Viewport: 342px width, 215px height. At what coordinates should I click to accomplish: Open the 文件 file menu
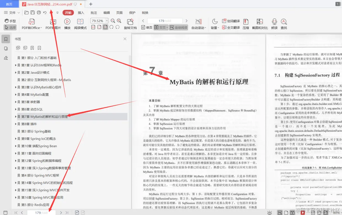(12, 13)
